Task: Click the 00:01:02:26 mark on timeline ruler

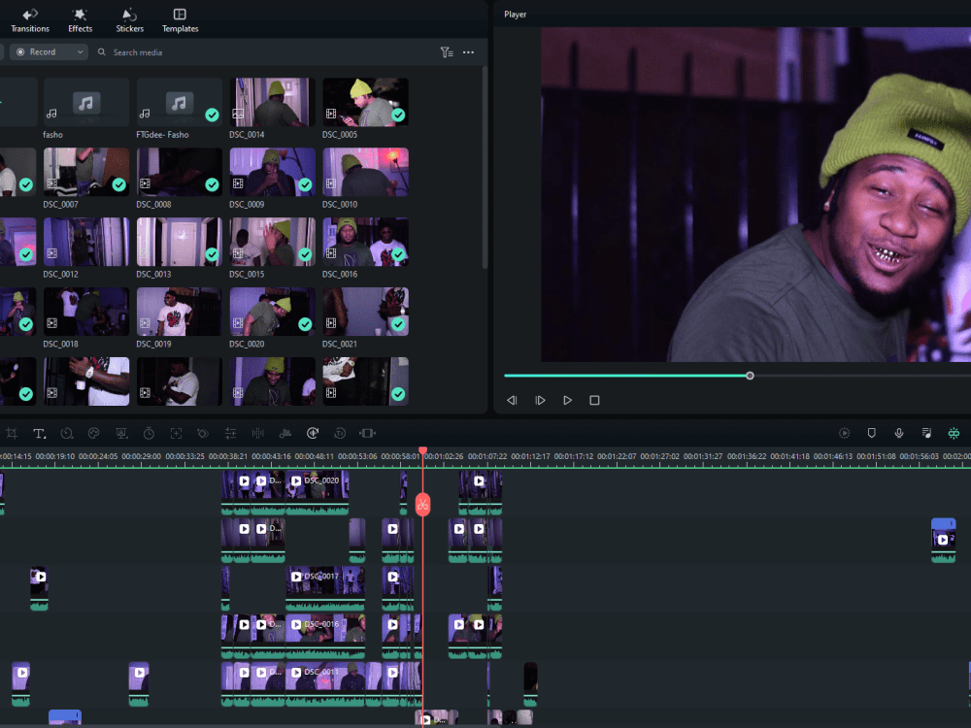Action: [x=444, y=456]
